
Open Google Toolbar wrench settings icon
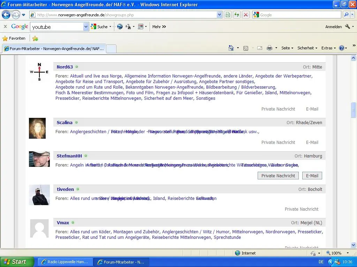[x=347, y=27]
